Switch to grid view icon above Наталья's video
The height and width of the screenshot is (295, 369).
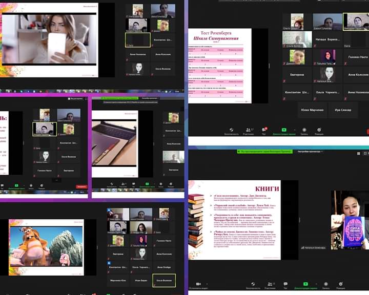[358, 153]
